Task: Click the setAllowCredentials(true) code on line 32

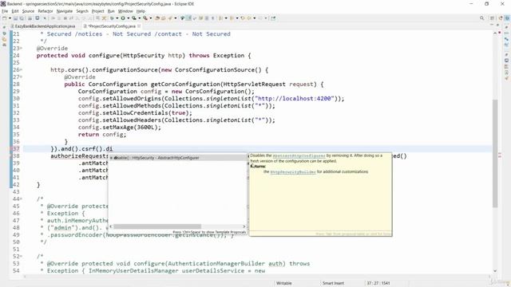Action: click(147, 113)
